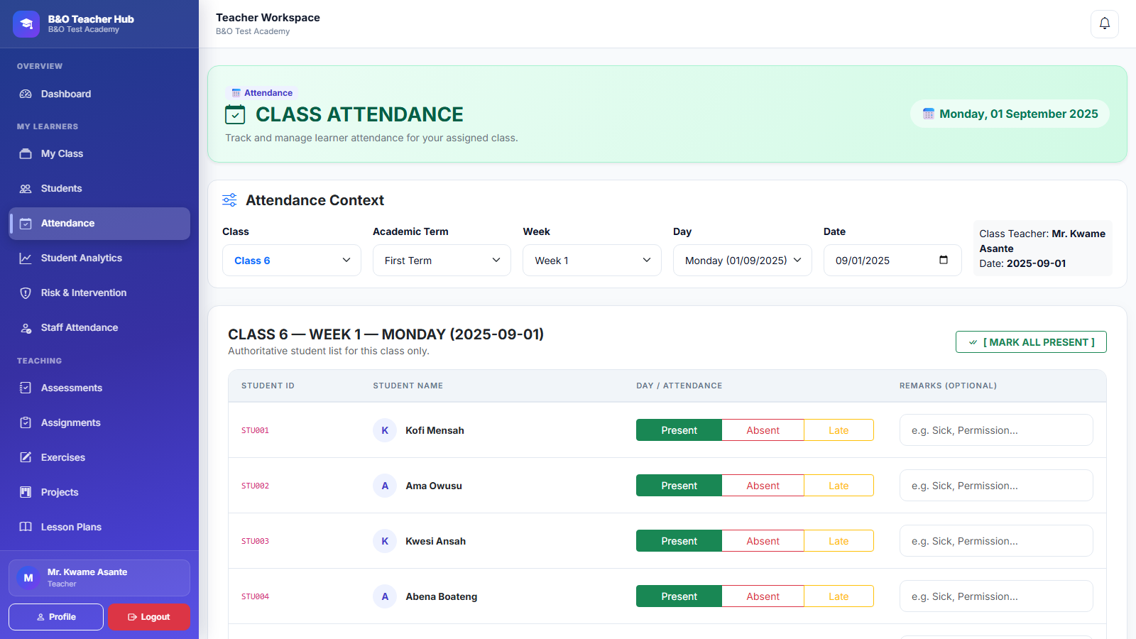Go to Student Analytics in sidebar
This screenshot has height=639, width=1136.
99,258
